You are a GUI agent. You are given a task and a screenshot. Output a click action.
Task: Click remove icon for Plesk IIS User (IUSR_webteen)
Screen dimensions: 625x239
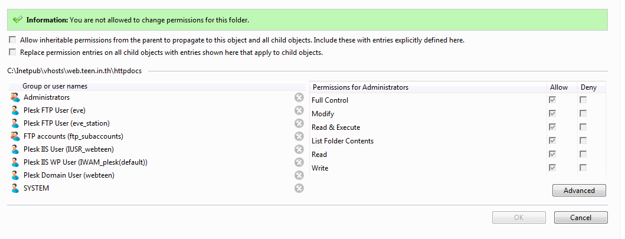pyautogui.click(x=299, y=149)
